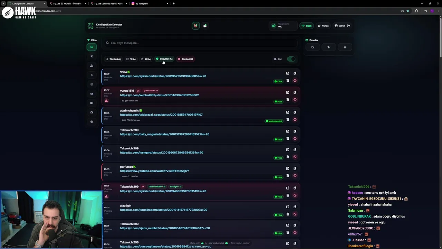Delete the V'lisa row with trash icon

click(288, 81)
